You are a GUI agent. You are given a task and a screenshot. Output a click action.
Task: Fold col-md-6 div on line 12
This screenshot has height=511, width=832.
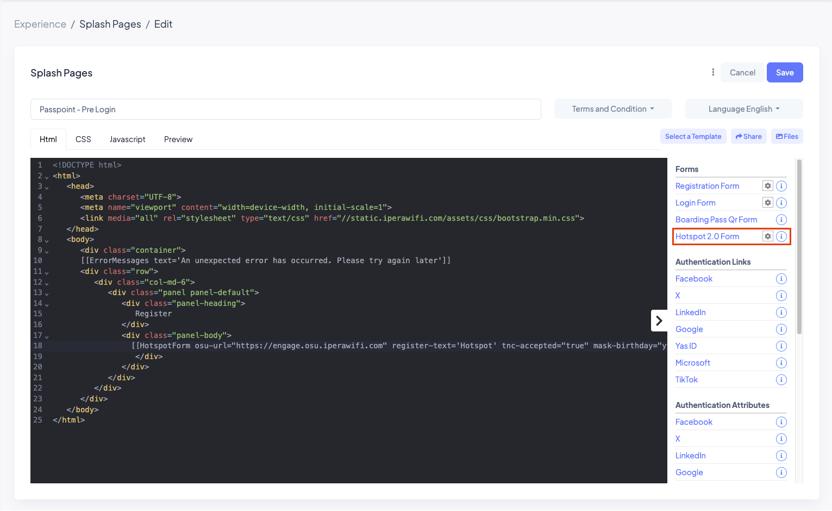(x=47, y=283)
